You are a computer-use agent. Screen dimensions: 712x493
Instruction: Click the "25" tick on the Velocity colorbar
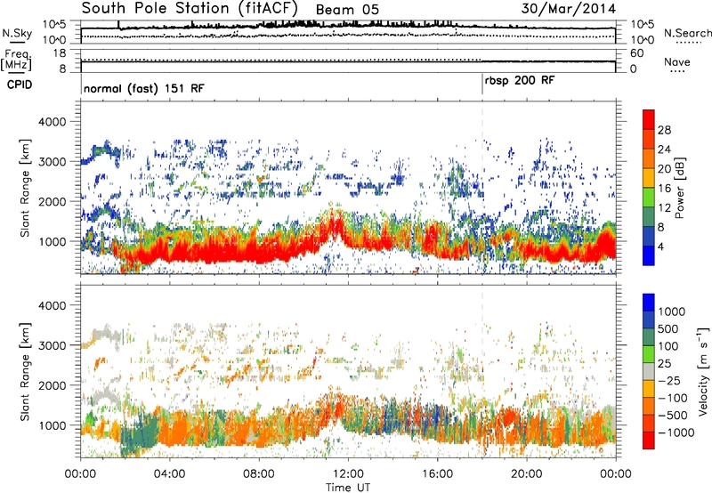[x=665, y=363]
